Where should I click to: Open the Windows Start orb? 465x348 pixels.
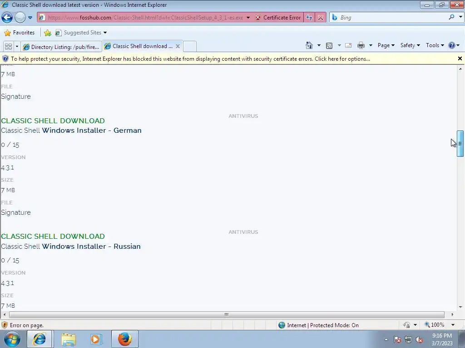(x=12, y=339)
